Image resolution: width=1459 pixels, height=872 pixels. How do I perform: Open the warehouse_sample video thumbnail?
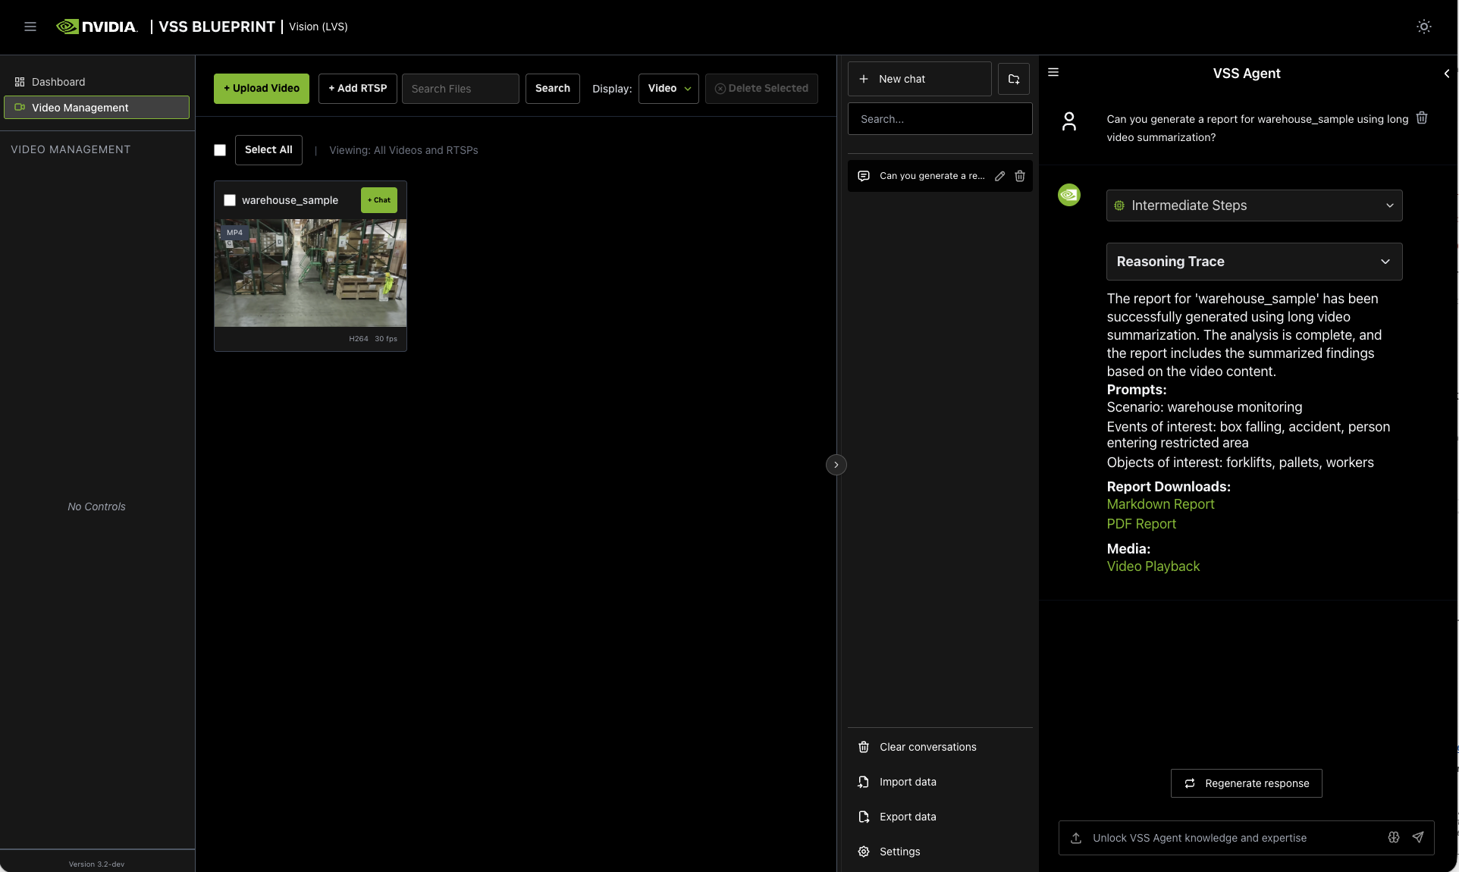click(x=310, y=273)
